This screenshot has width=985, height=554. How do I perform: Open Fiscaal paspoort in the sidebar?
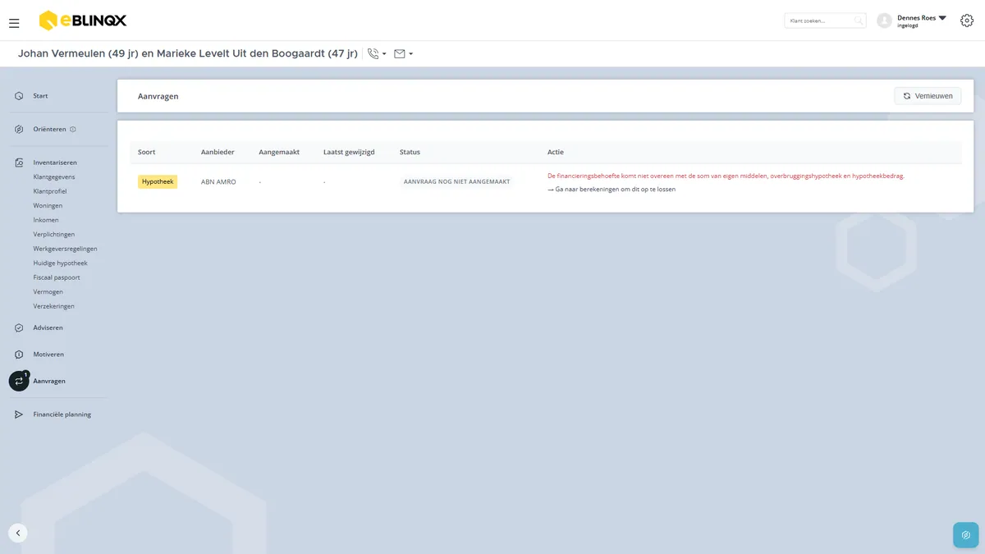click(x=57, y=277)
